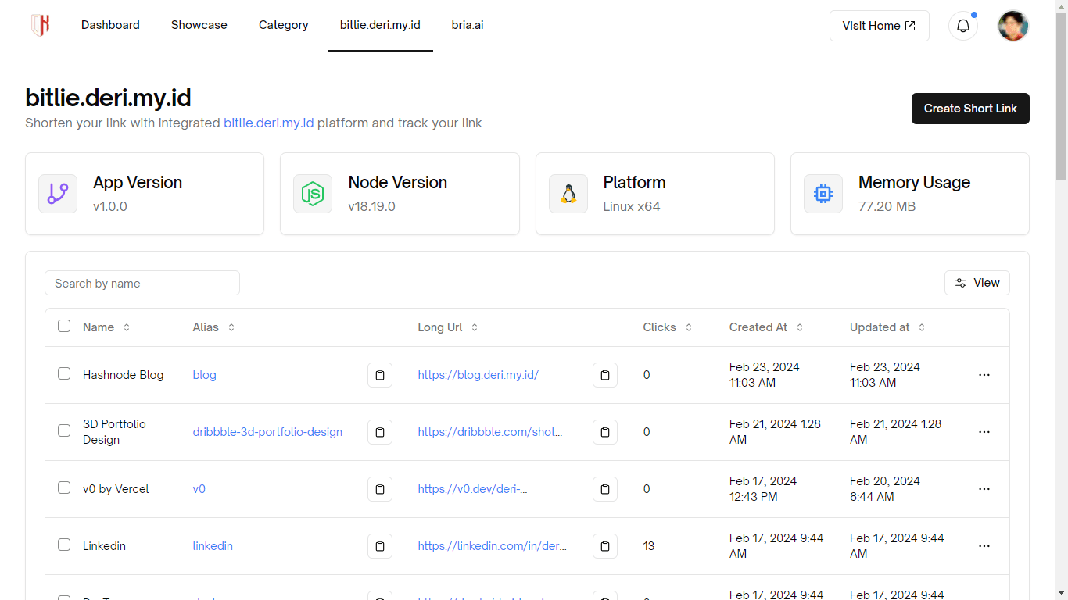
Task: Open the notification bell
Action: [962, 25]
